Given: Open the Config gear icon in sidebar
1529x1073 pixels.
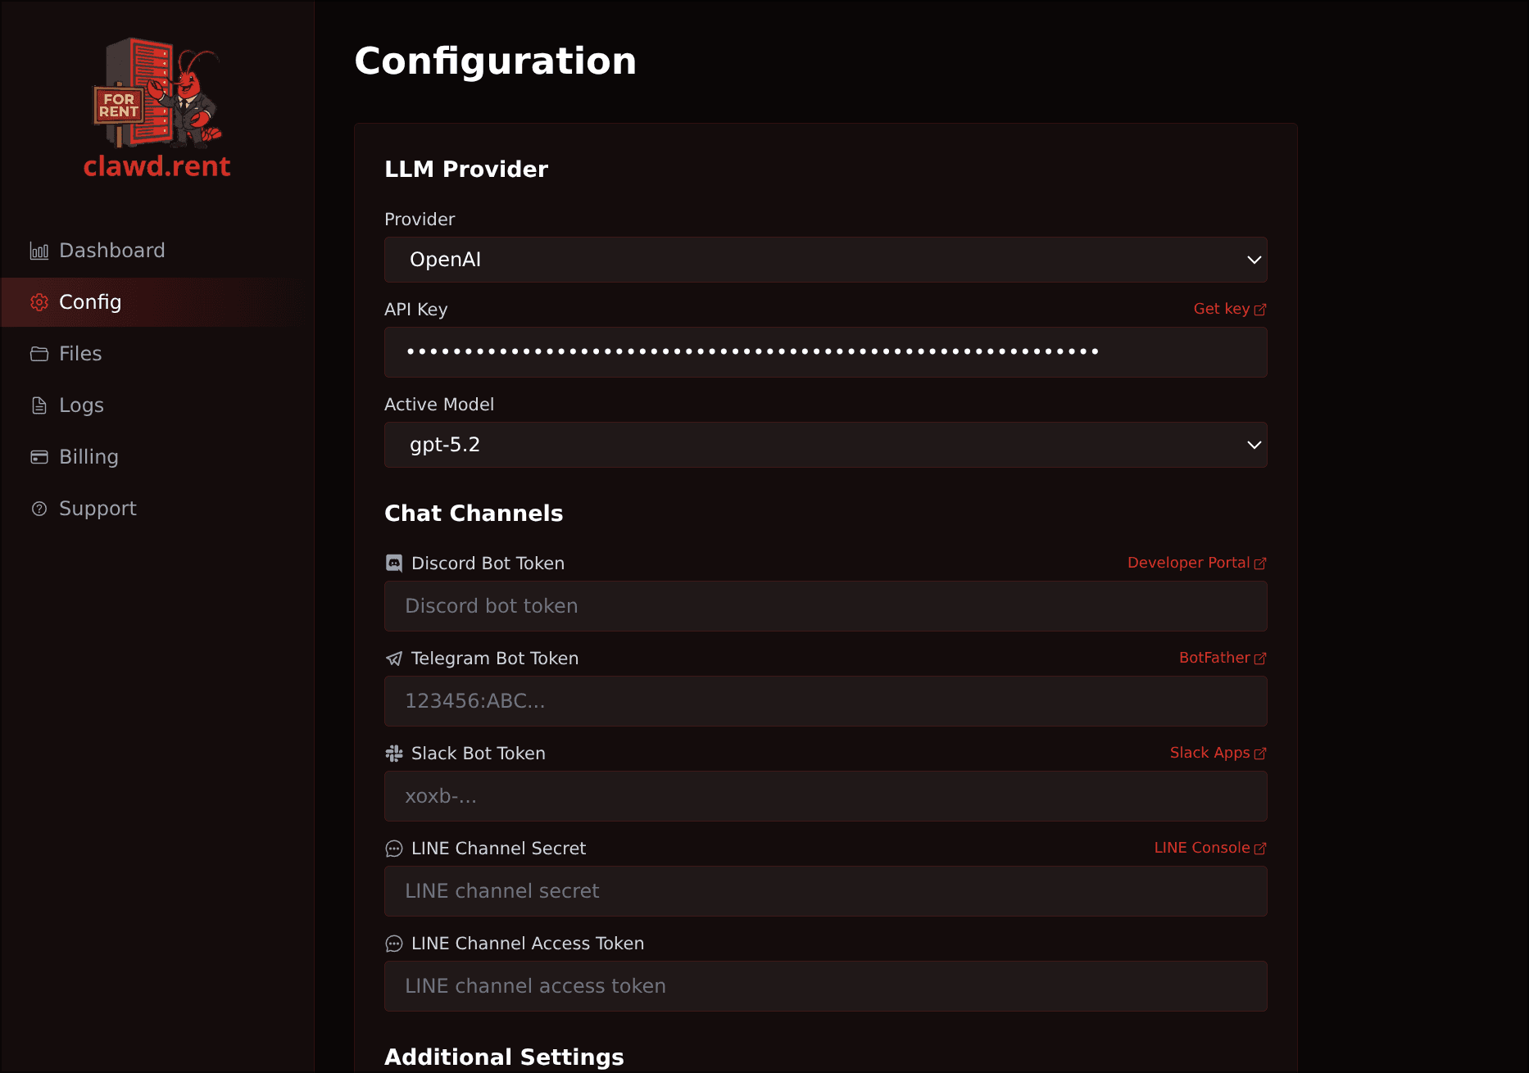Looking at the screenshot, I should 39,301.
